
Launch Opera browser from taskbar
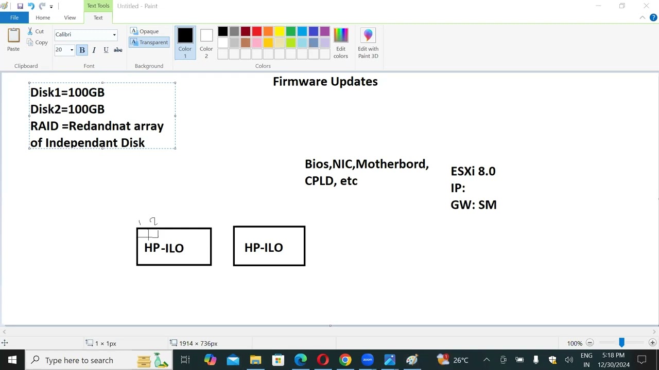[x=323, y=360]
